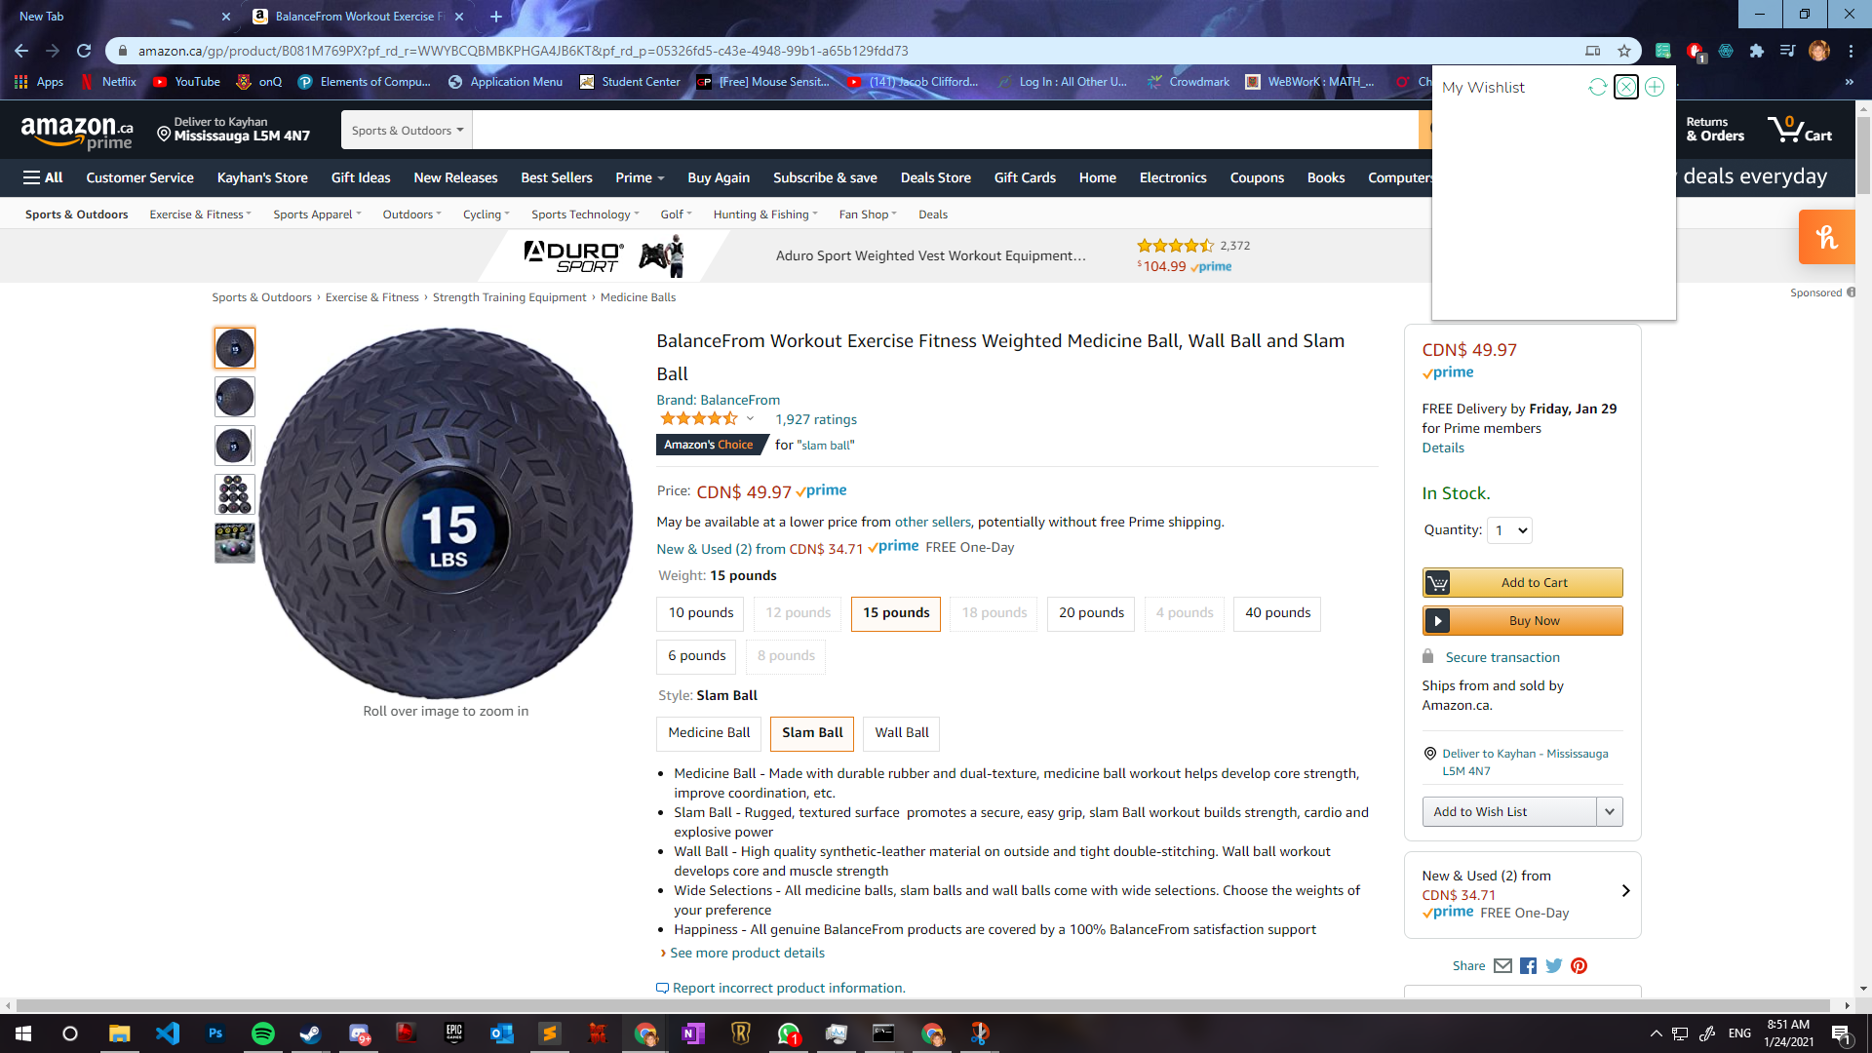Expand the Add to Wish List arrow

click(1609, 812)
